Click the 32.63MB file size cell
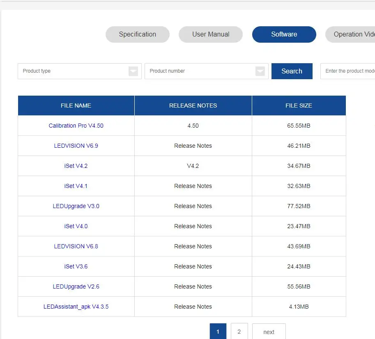The image size is (375, 339). pyautogui.click(x=299, y=186)
